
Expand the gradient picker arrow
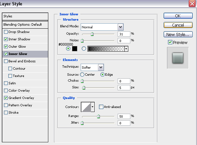click(126, 49)
